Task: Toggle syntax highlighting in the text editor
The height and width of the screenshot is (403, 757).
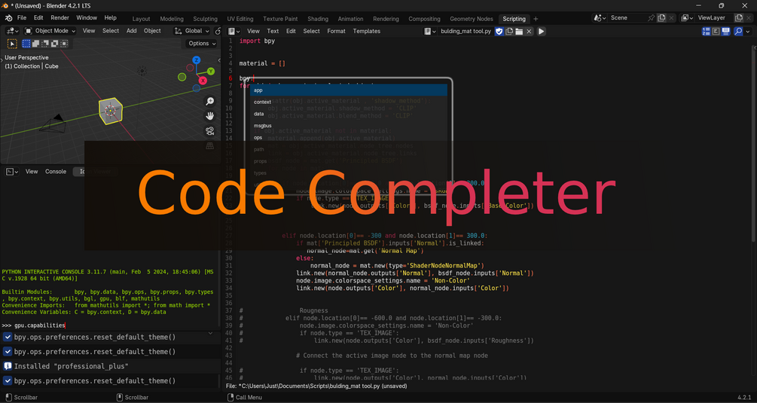Action: (725, 32)
